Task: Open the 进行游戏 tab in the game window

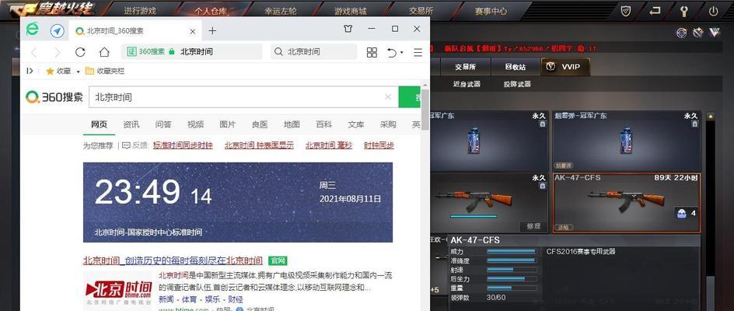Action: tap(140, 10)
